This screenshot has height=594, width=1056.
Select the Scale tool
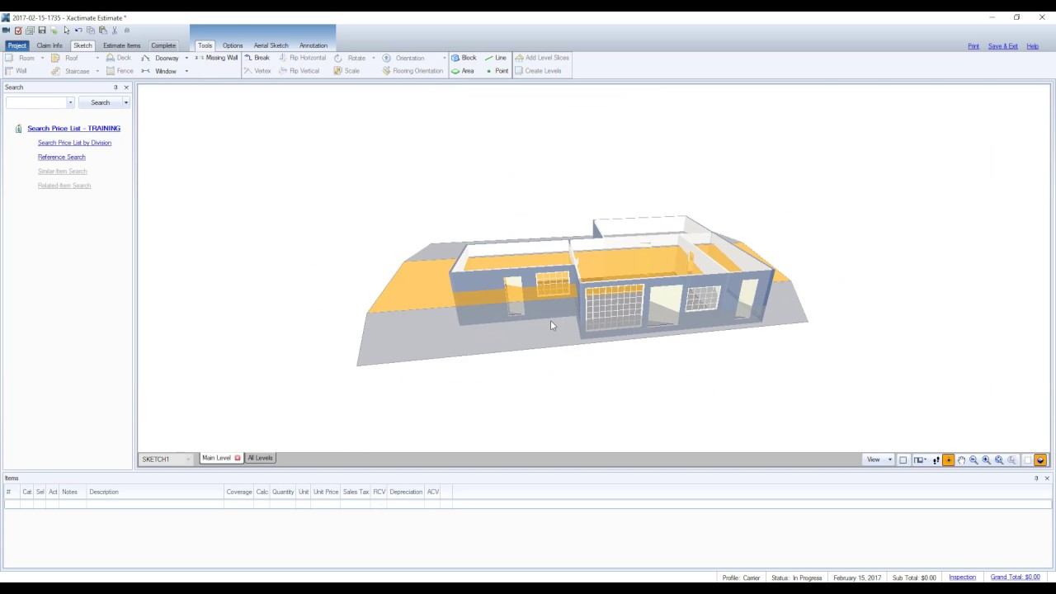(x=346, y=71)
